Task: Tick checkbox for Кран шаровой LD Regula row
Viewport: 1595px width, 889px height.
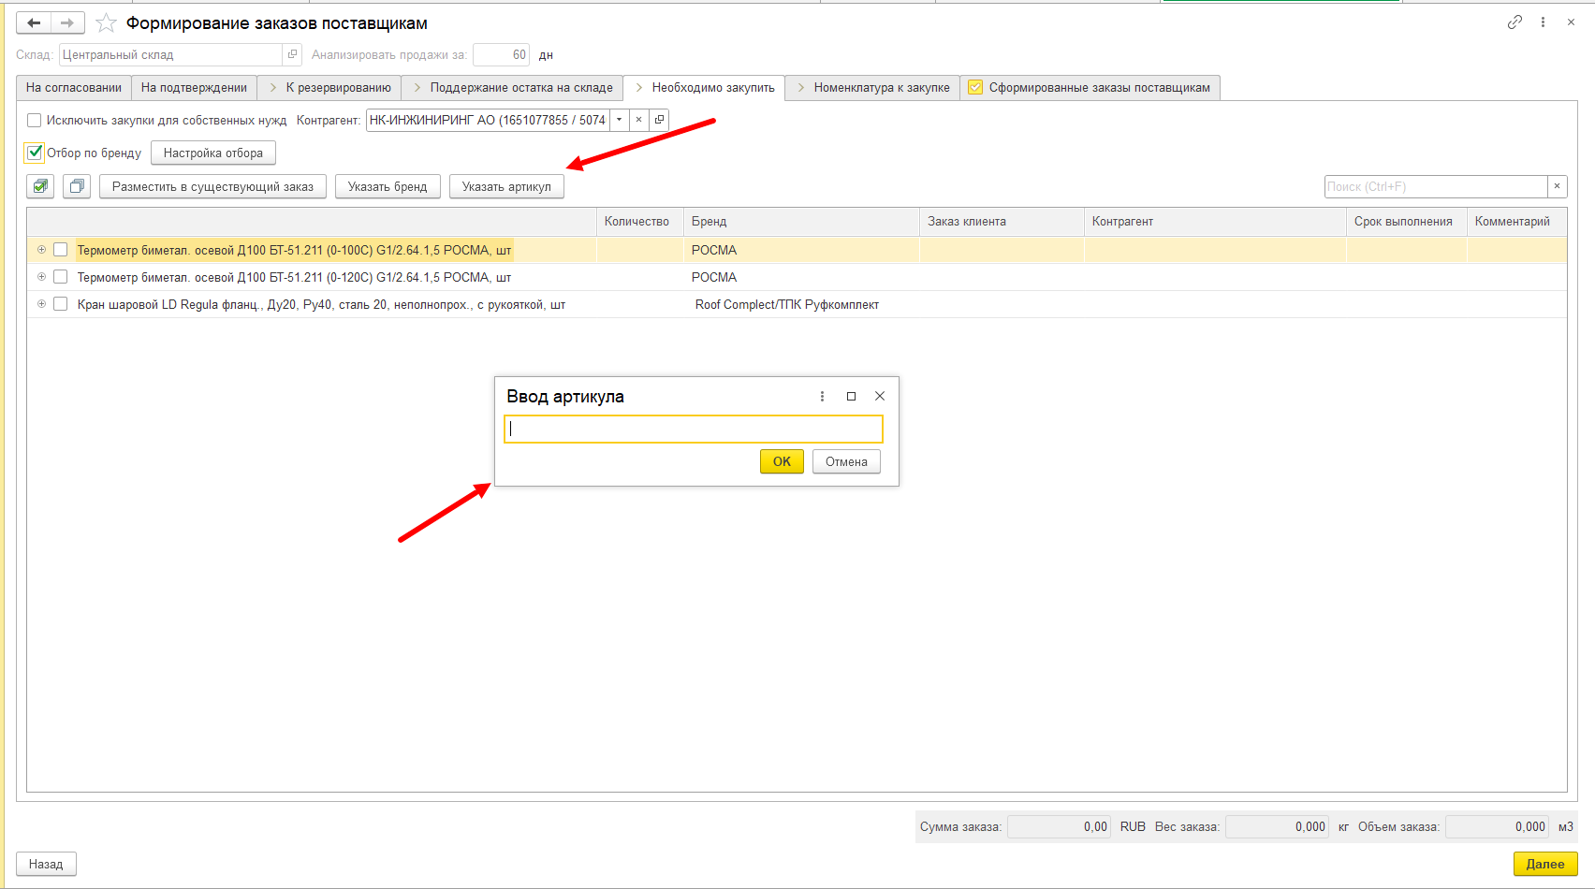Action: click(x=61, y=304)
